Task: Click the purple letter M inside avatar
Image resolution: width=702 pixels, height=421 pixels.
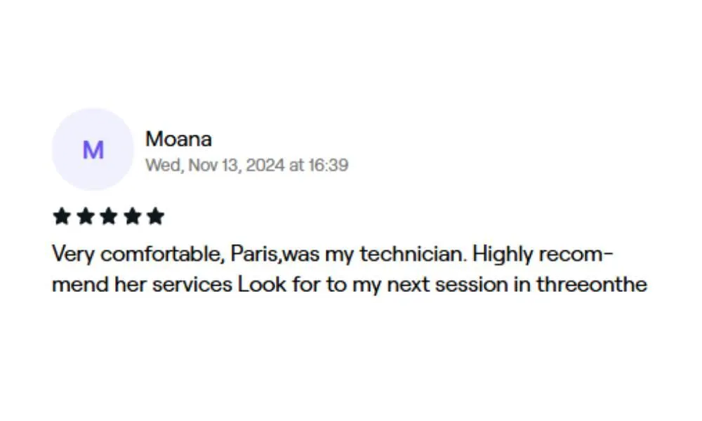Action: point(93,150)
